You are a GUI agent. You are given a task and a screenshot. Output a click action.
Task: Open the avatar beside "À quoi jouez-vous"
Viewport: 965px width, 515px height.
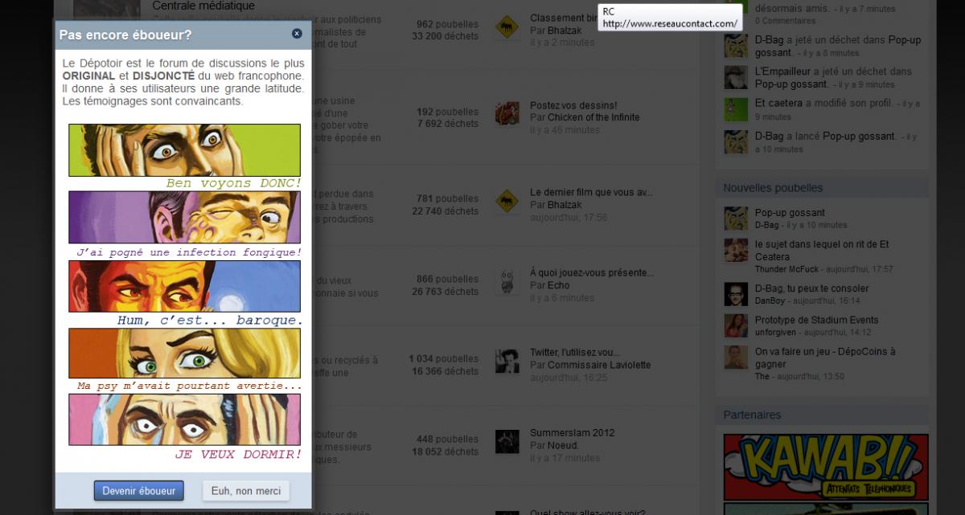click(x=507, y=281)
